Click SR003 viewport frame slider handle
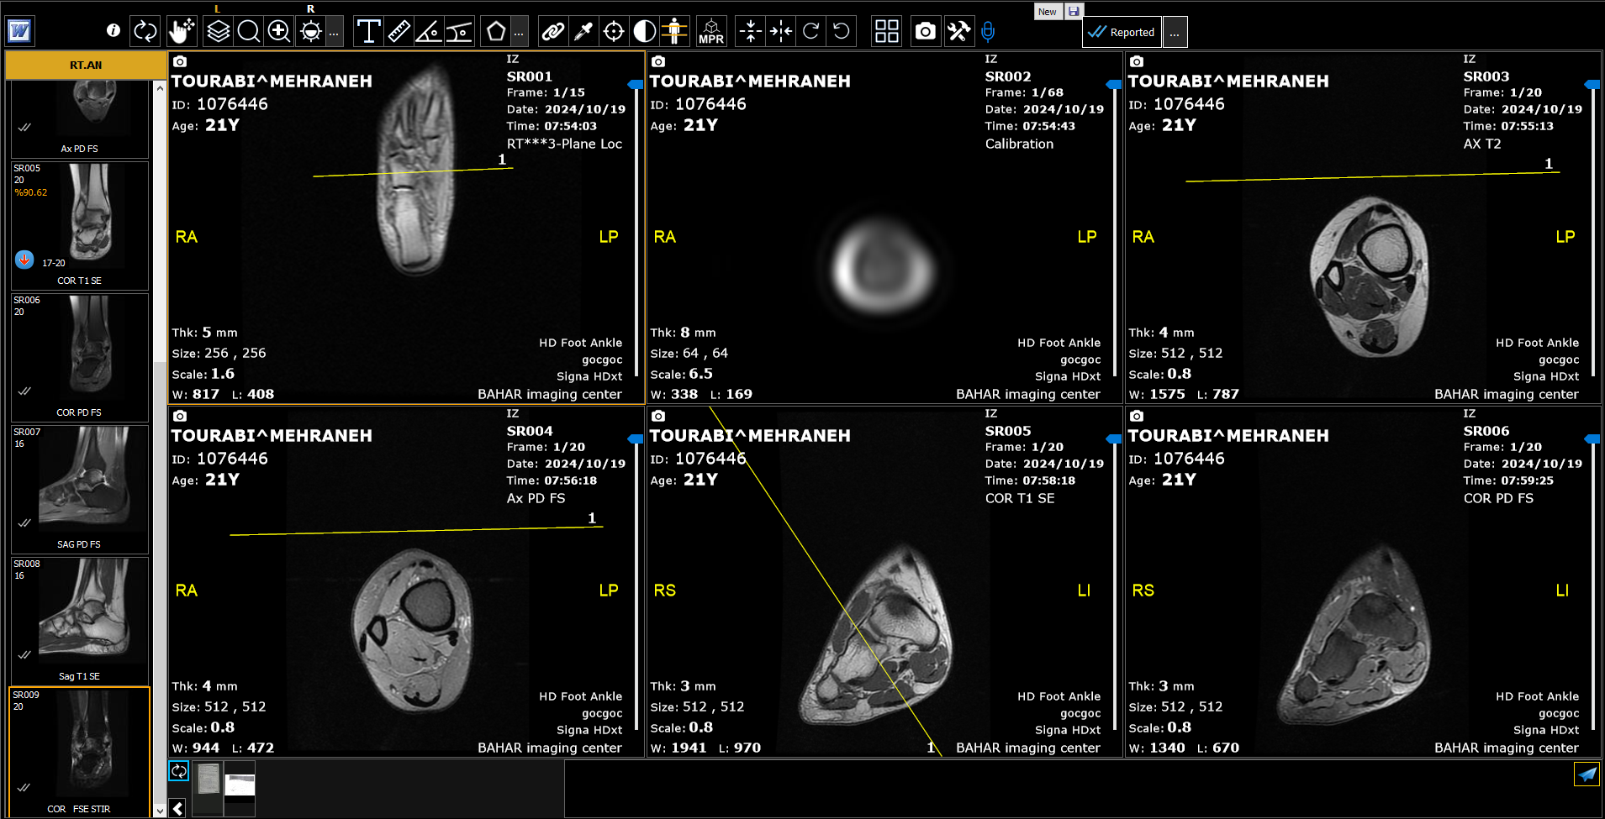Screen dimensions: 1605x819 [x=1592, y=84]
